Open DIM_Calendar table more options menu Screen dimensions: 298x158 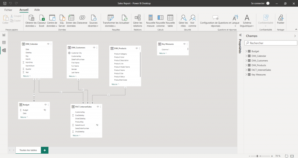51,44
